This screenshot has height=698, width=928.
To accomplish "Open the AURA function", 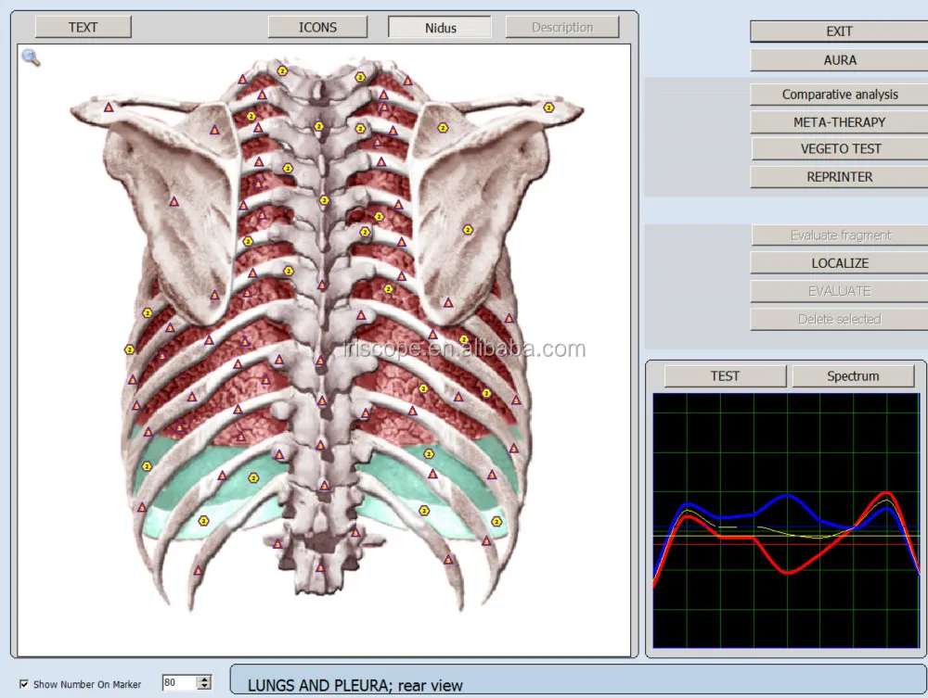I will coord(839,59).
